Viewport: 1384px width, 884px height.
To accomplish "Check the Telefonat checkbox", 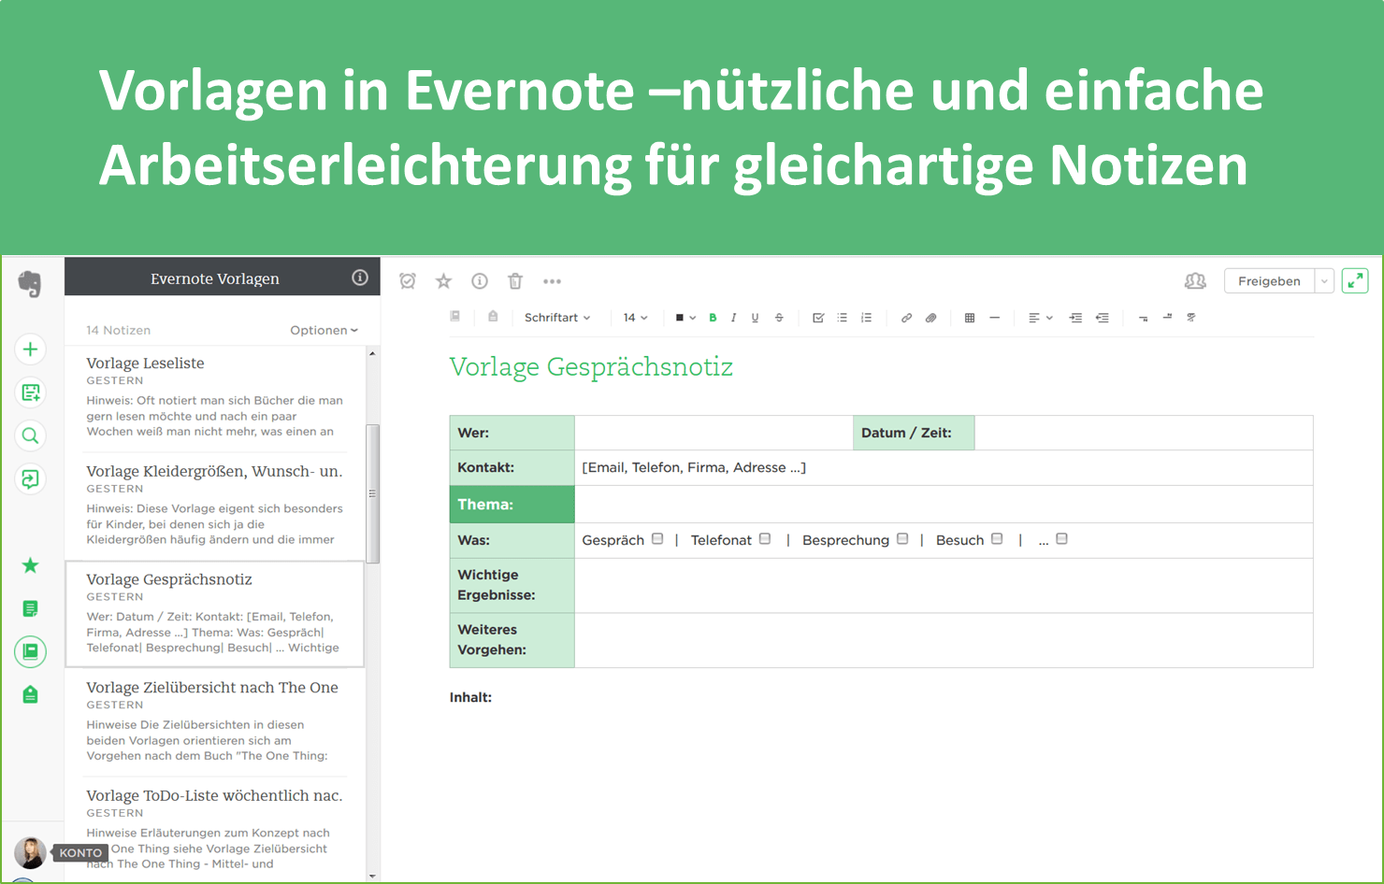I will [x=765, y=539].
